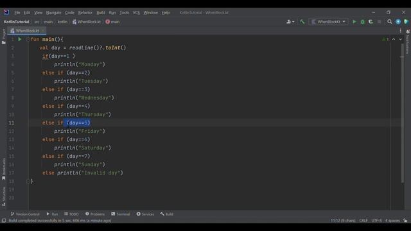Viewport: 411px width, 231px height.
Task: Toggle read-only lock icon in status bar
Action: (405, 221)
